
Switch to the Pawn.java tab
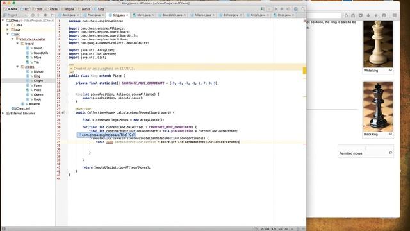[x=94, y=15]
